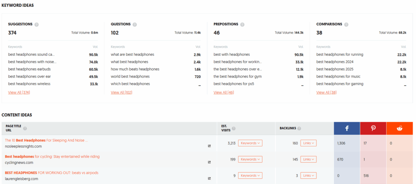Click the Facebook column header icon

[x=347, y=128]
